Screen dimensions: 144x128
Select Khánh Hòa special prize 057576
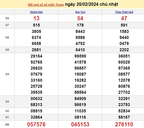(36, 124)
